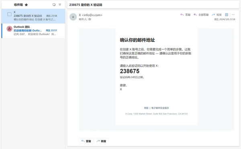
Task: Tick the checkbox on the X verification email
Action: [x=9, y=14]
